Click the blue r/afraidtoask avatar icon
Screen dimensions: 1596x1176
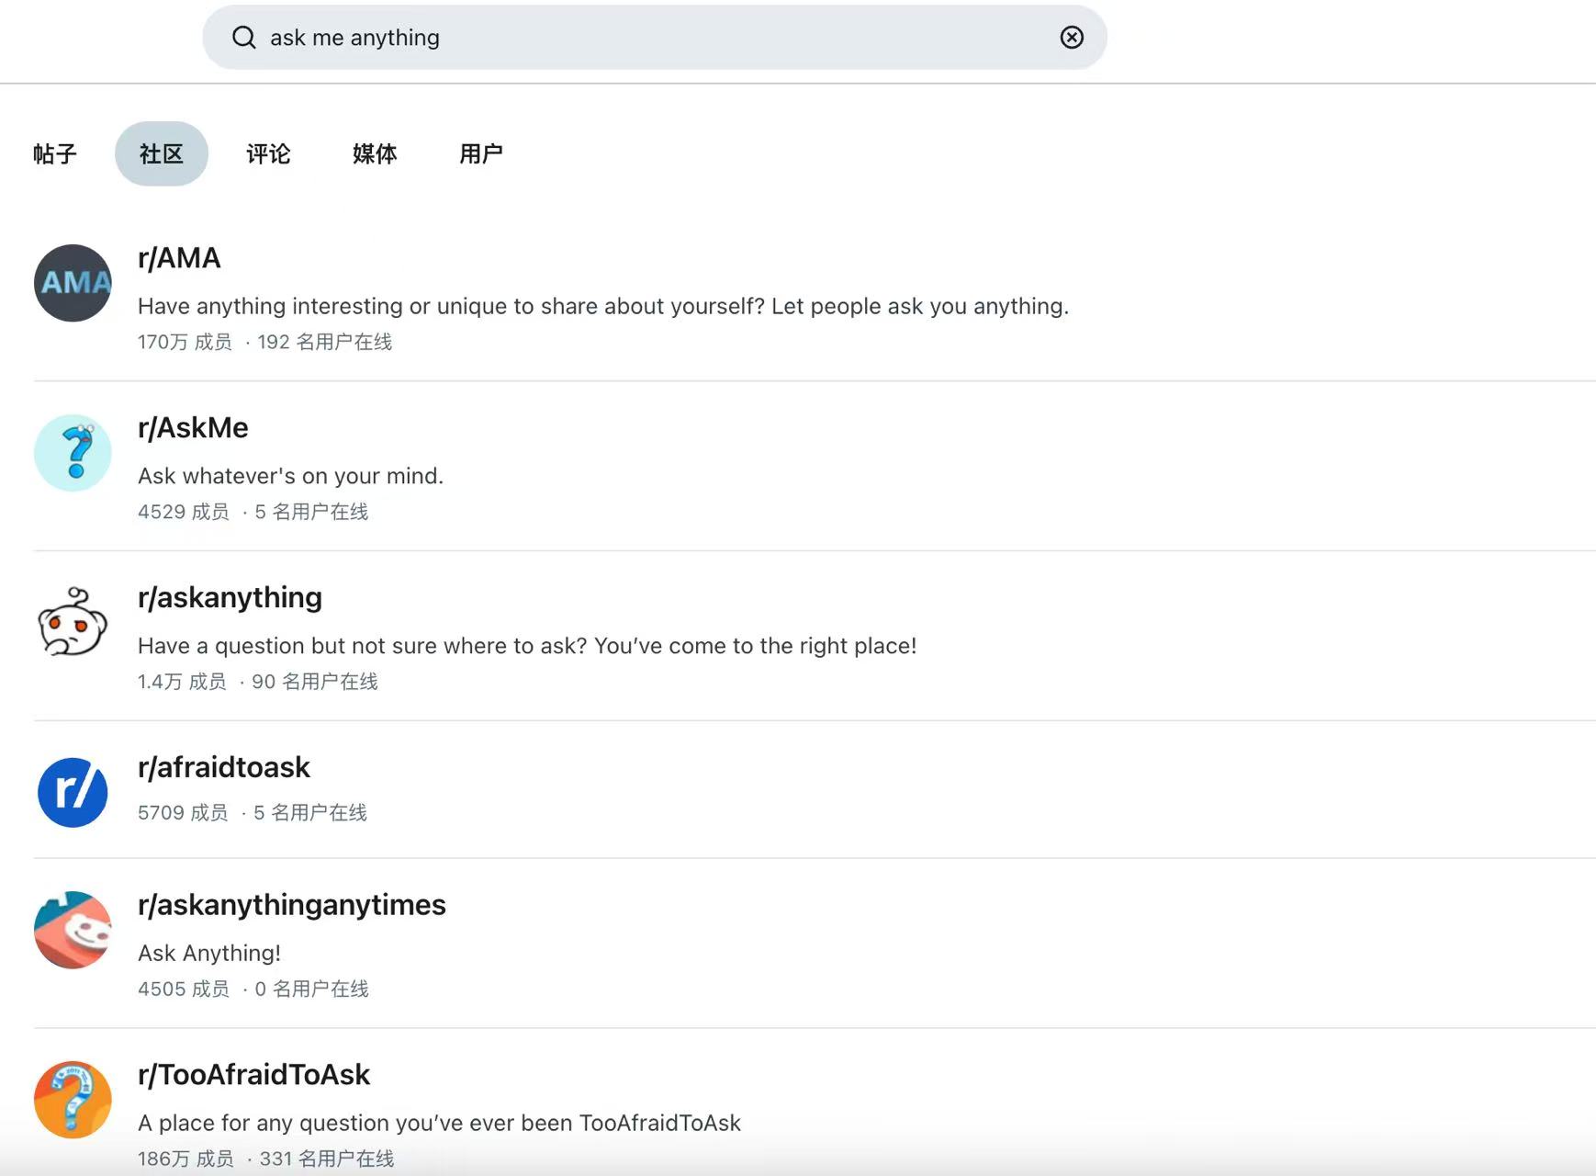(x=73, y=792)
